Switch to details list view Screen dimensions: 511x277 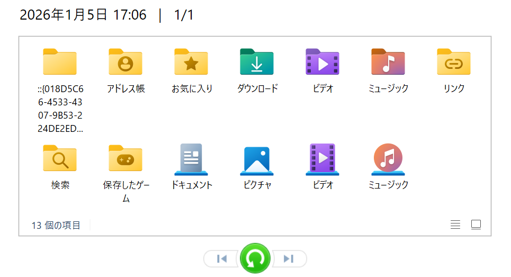pyautogui.click(x=455, y=225)
